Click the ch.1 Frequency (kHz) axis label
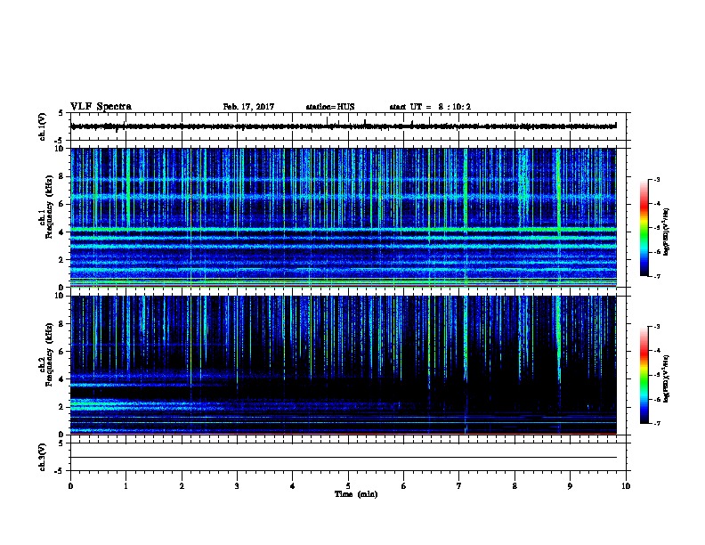This screenshot has width=705, height=545. click(46, 207)
